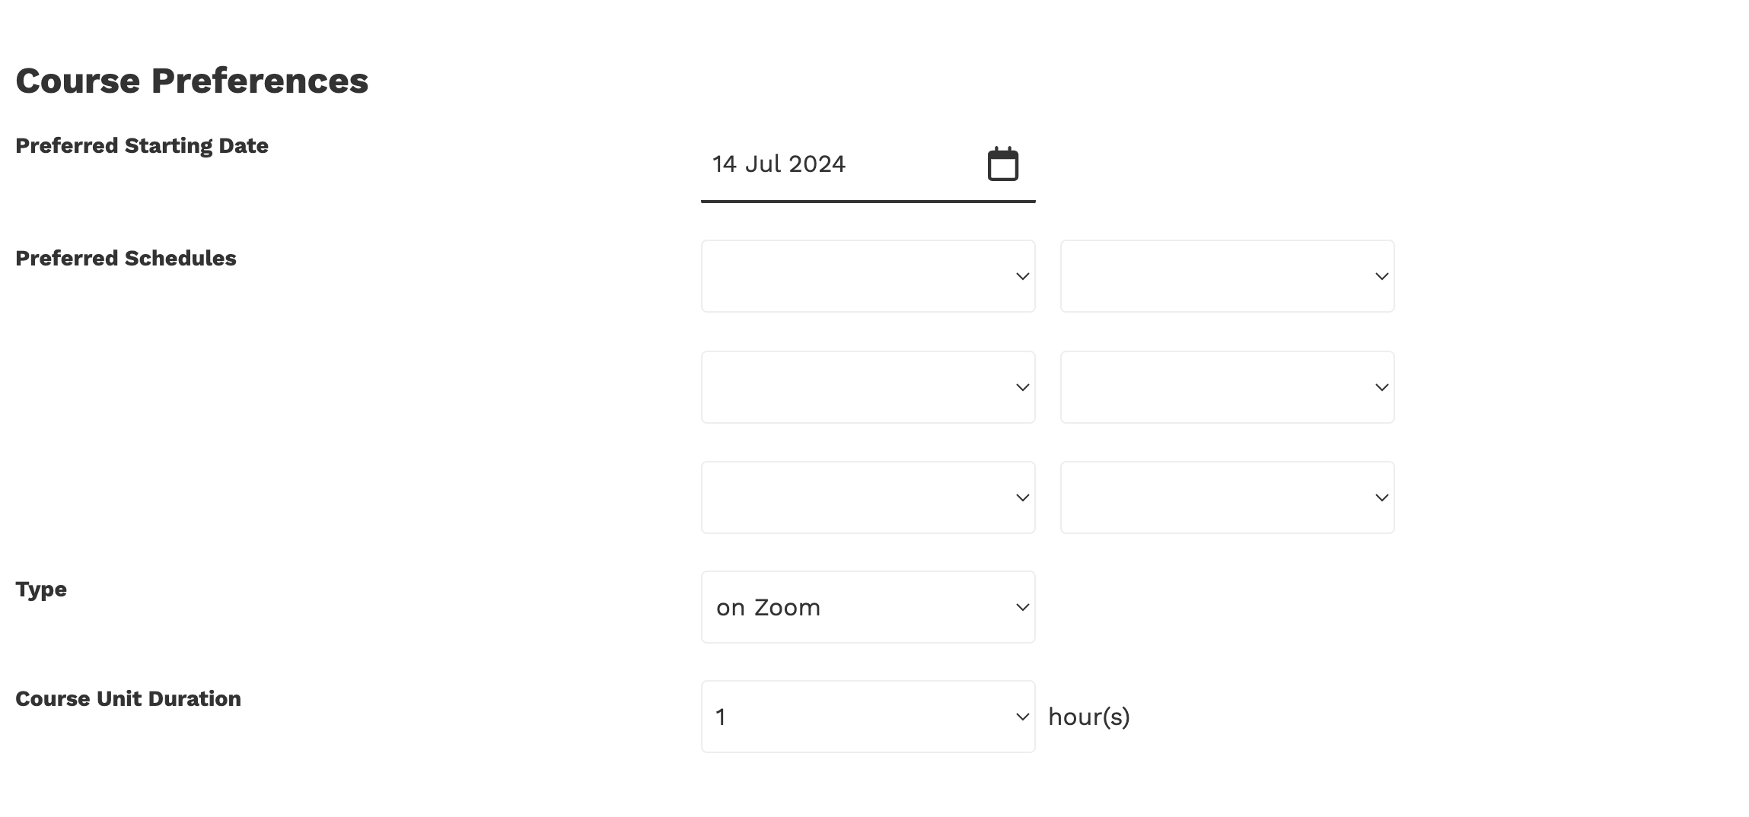
Task: Click the chevron arrow of the Type dropdown
Action: click(x=1022, y=607)
